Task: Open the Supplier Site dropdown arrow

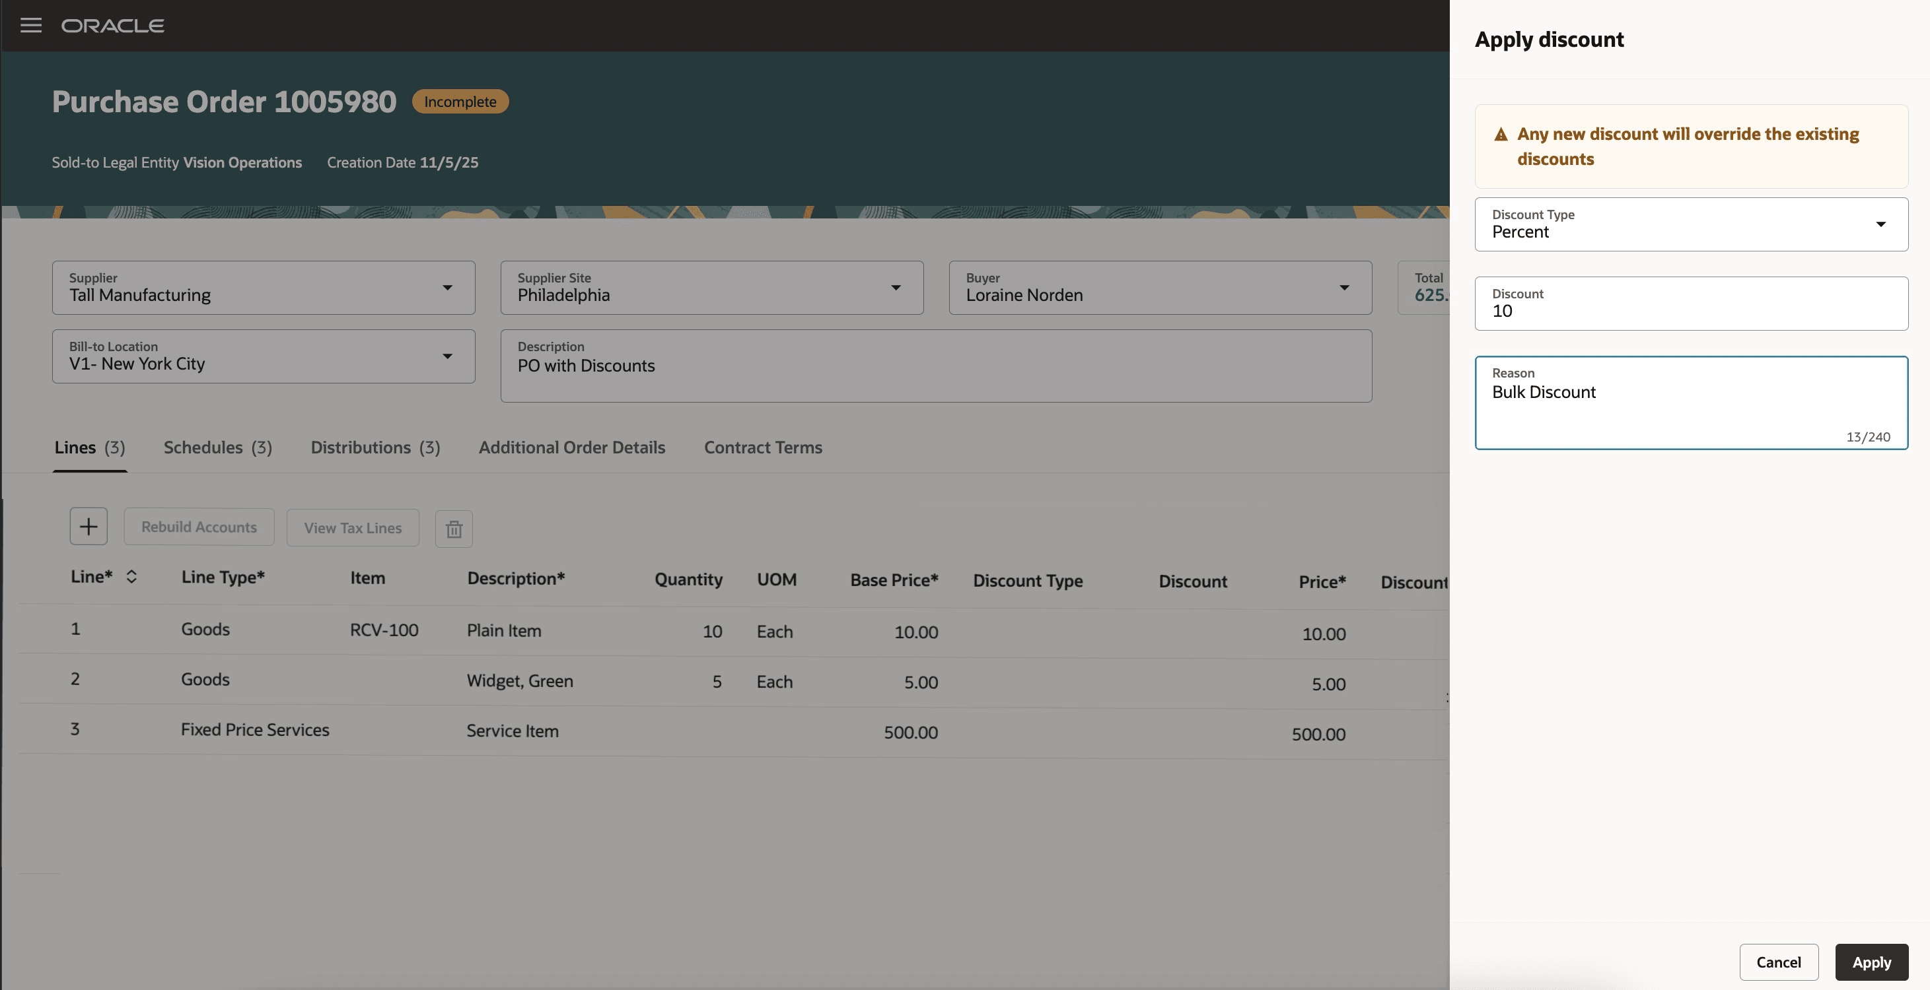Action: coord(896,288)
